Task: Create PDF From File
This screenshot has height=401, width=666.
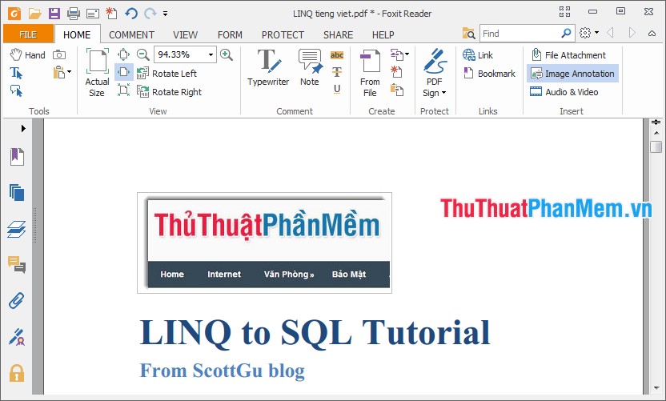Action: (x=370, y=73)
